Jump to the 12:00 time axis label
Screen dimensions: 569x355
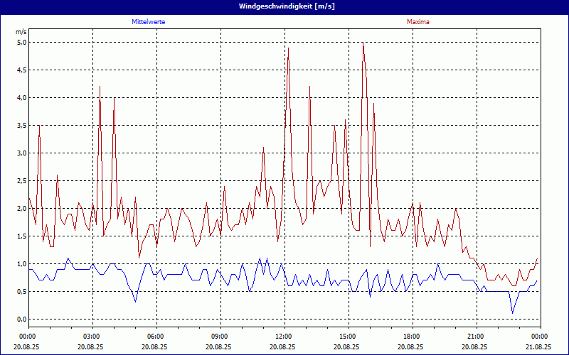283,336
